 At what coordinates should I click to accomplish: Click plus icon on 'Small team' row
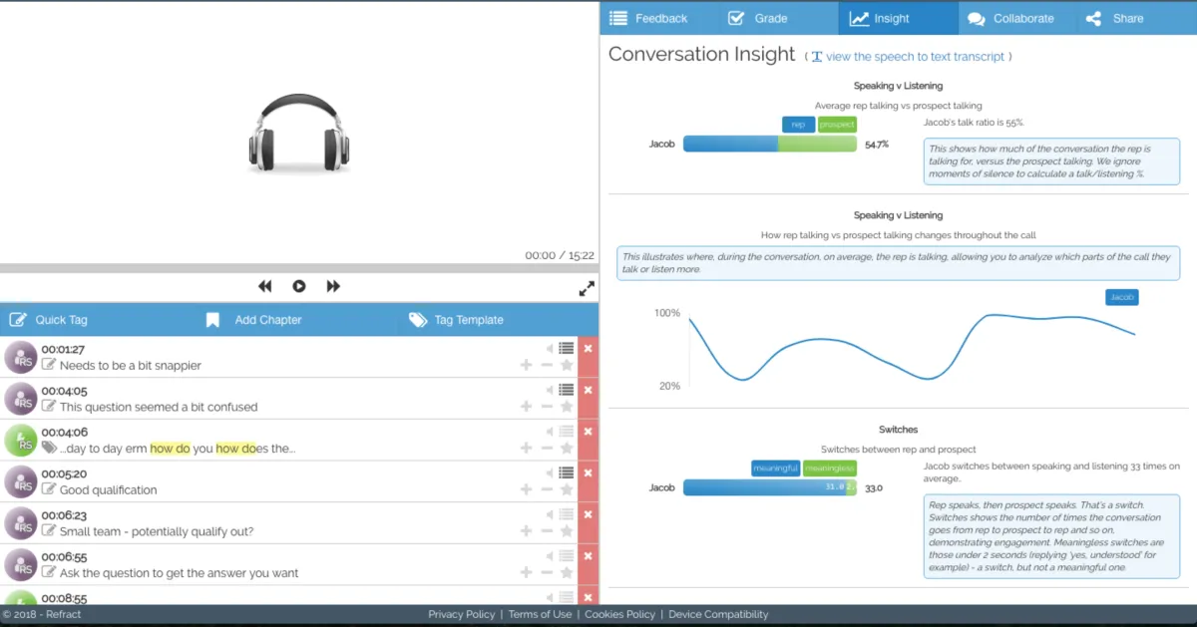pyautogui.click(x=526, y=531)
